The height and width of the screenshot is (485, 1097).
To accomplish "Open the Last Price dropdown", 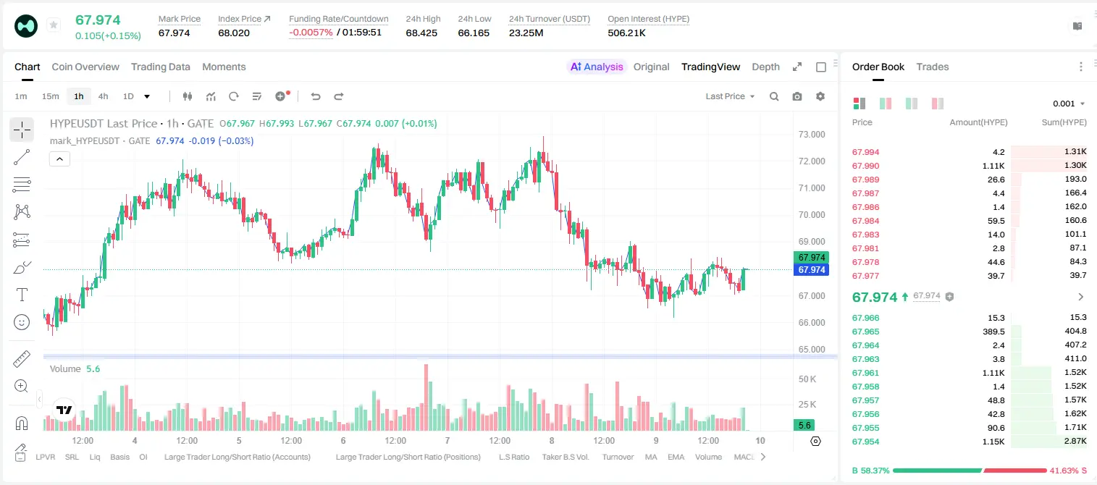I will (730, 96).
